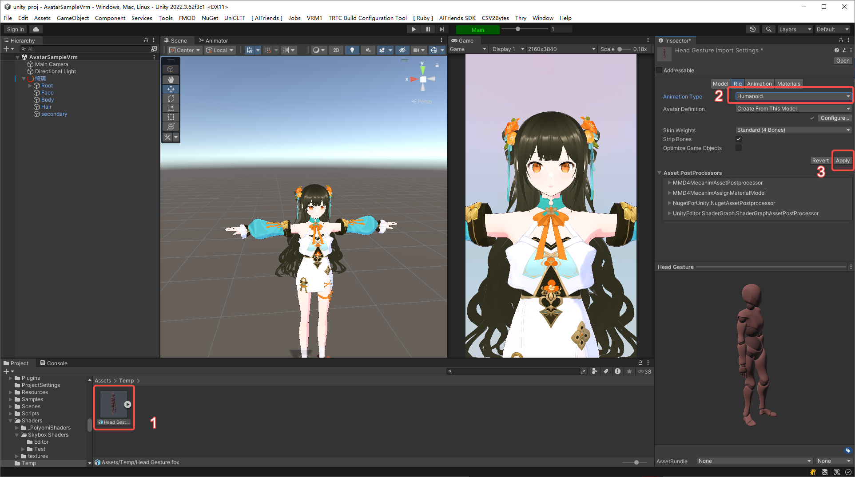
Task: Open the Skin Weights dropdown
Action: click(793, 130)
